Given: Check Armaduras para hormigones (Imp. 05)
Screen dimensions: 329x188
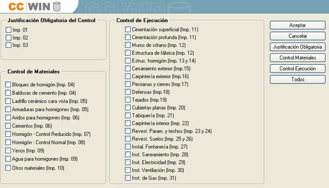Looking at the screenshot, I should pos(8,109).
